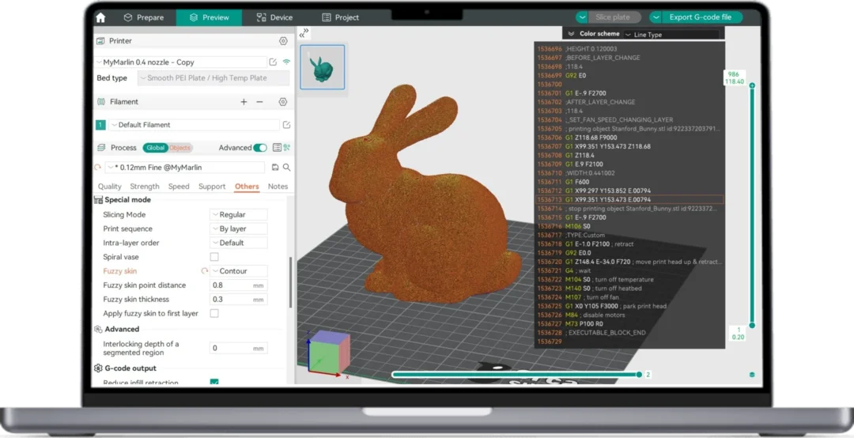Viewport: 854px width, 438px height.
Task: Open the Quality settings tab
Action: click(x=109, y=187)
